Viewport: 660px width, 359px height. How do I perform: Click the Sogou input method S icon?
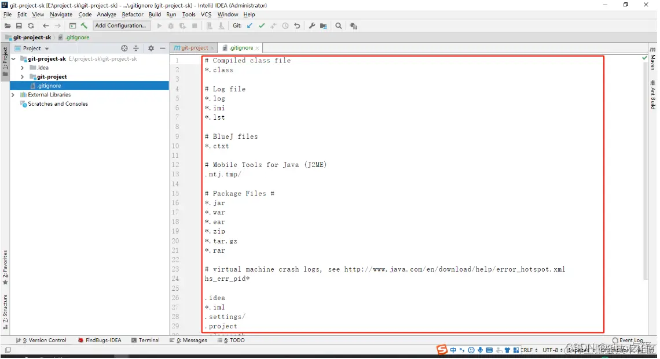442,350
